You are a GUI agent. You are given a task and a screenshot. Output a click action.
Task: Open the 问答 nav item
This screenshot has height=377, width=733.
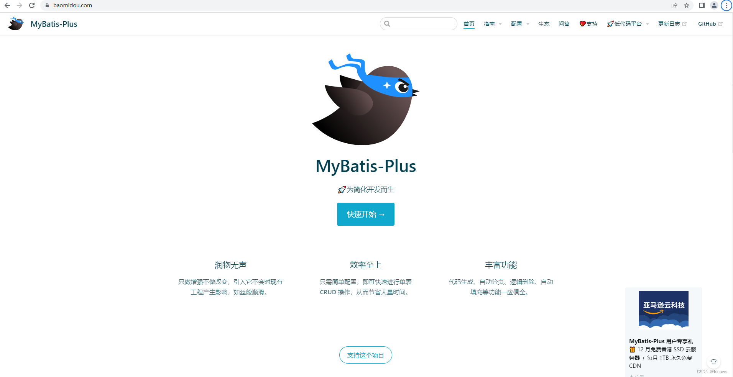[x=564, y=24]
